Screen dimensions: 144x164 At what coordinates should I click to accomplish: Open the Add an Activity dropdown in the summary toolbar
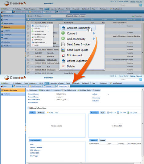[x=45, y=90]
